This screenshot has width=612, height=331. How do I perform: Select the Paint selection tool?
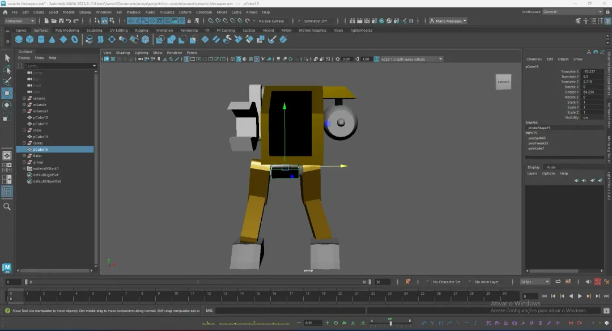click(x=7, y=81)
